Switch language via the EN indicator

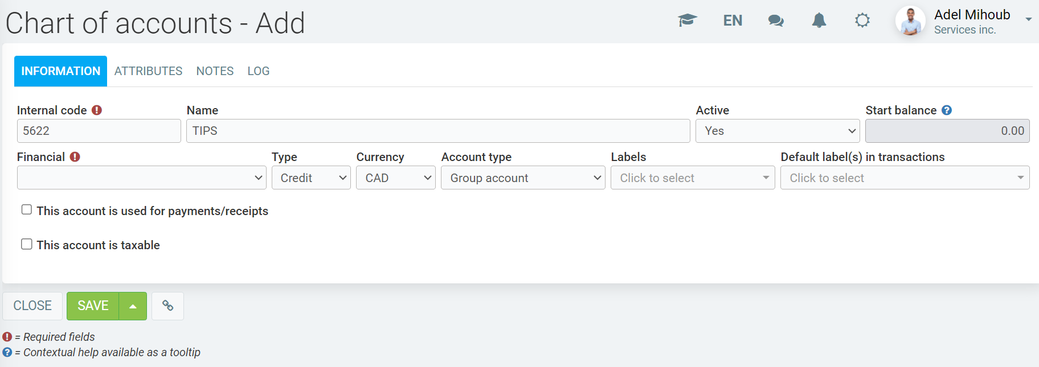pos(732,21)
